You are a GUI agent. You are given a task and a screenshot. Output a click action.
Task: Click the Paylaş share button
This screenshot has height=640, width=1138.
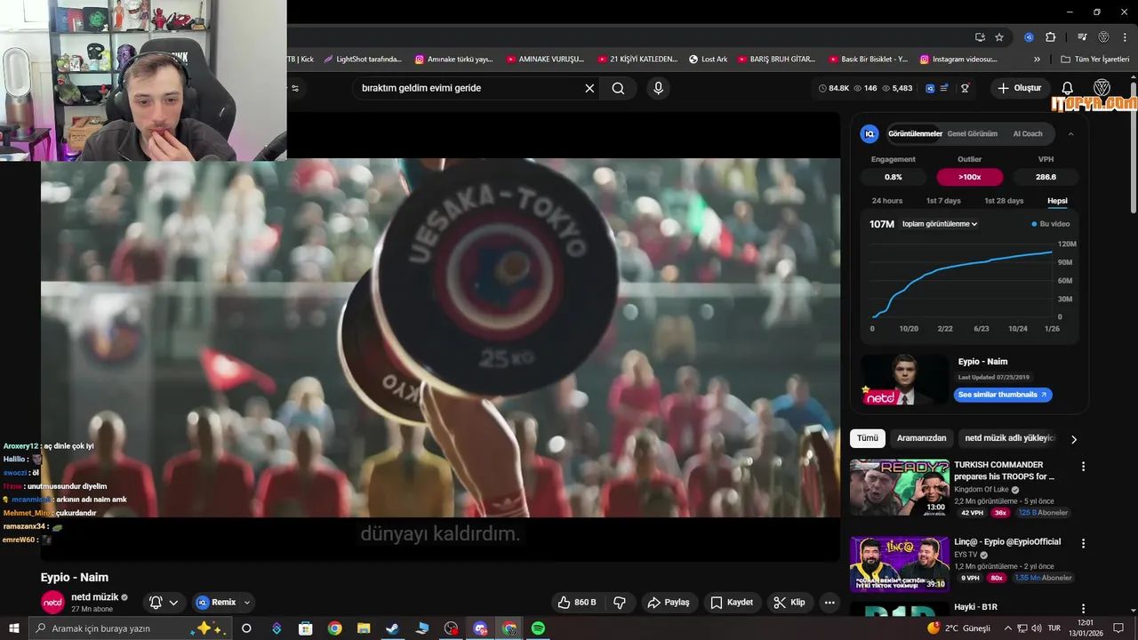pyautogui.click(x=669, y=602)
